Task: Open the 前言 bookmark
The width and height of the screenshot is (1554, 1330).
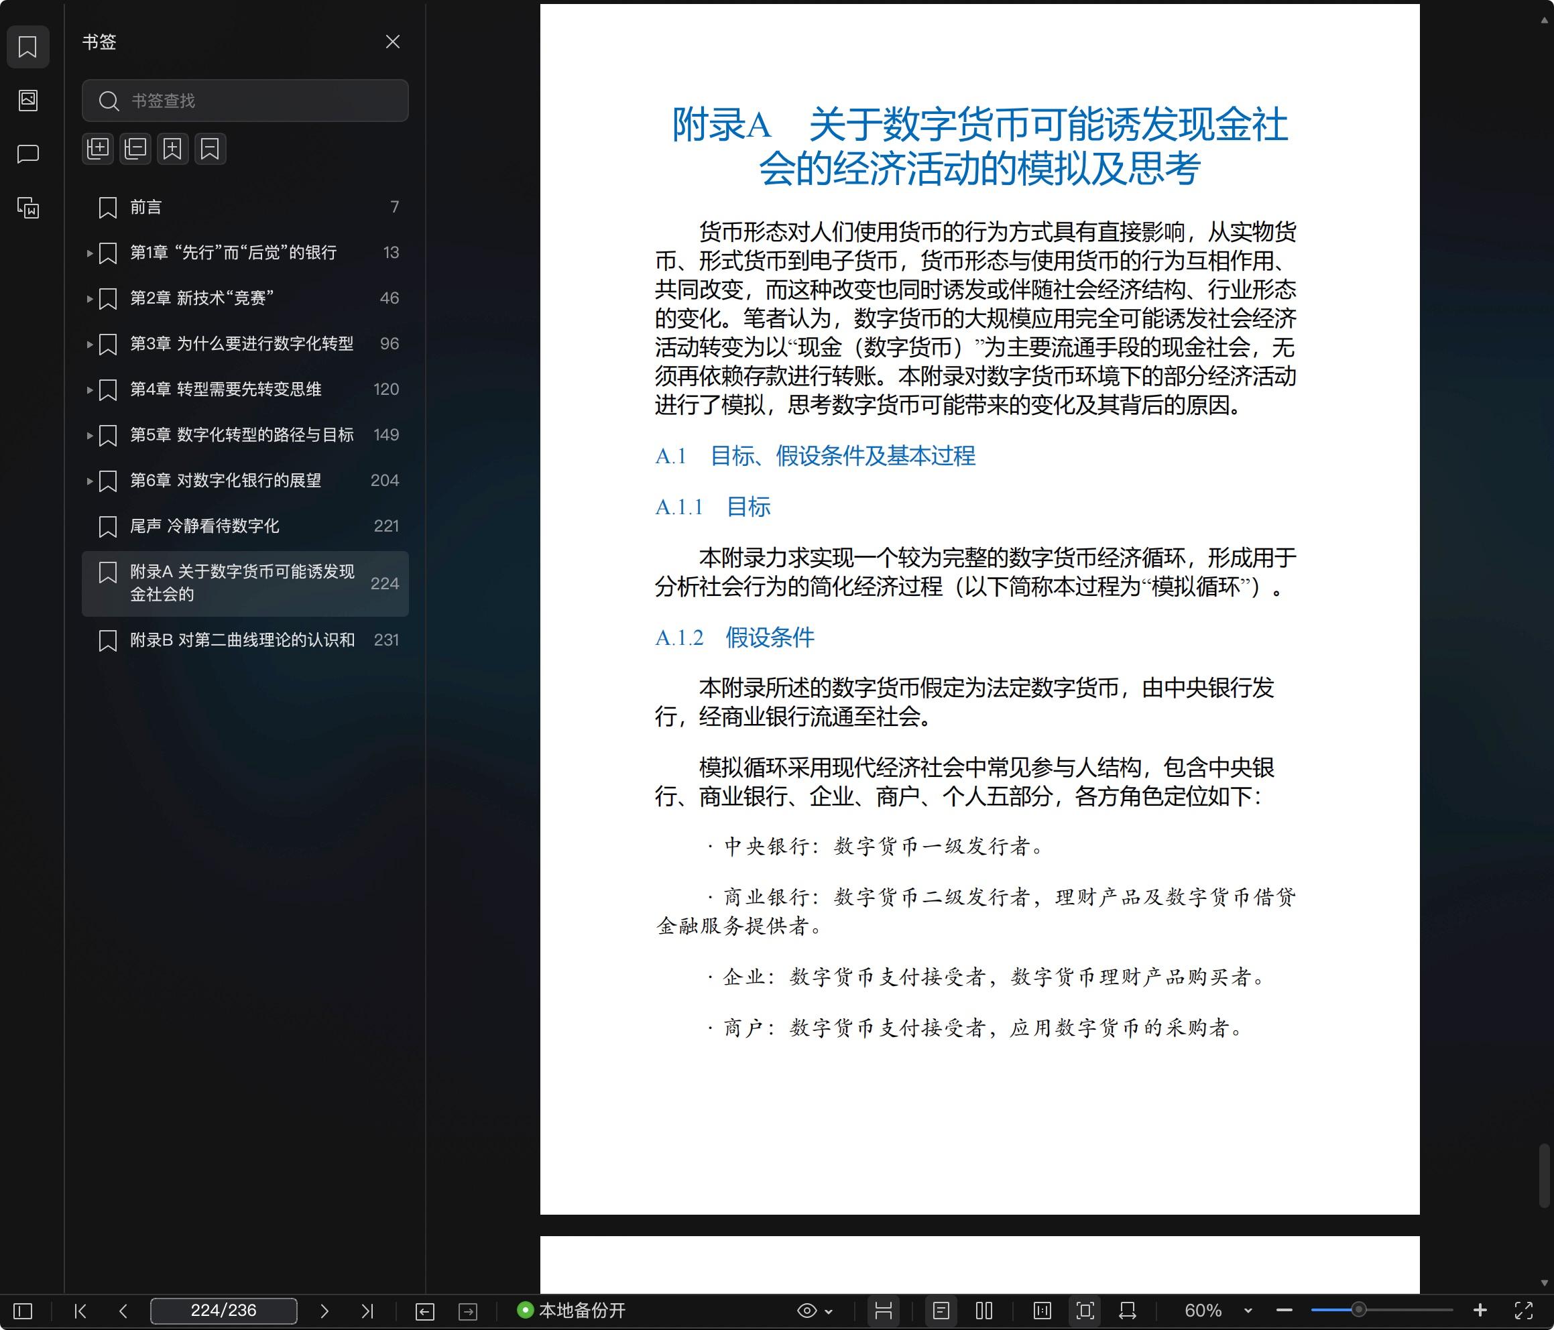Action: (x=245, y=207)
